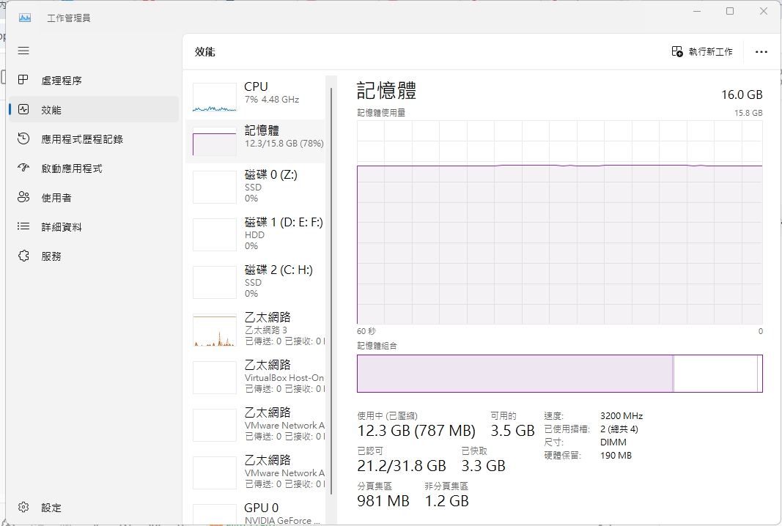Select GPU 0 NVIDIA GeForce entry
Screen dimensions: 782x526
point(257,513)
